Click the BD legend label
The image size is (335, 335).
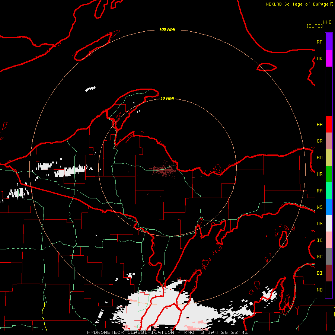pos(320,158)
